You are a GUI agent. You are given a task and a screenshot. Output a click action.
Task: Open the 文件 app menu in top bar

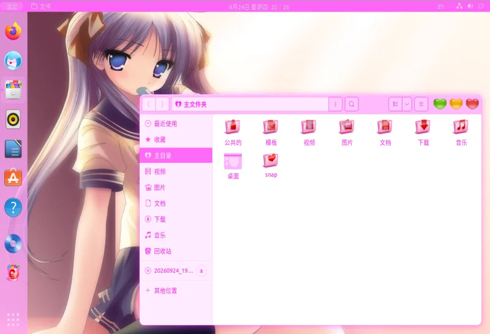click(x=41, y=6)
